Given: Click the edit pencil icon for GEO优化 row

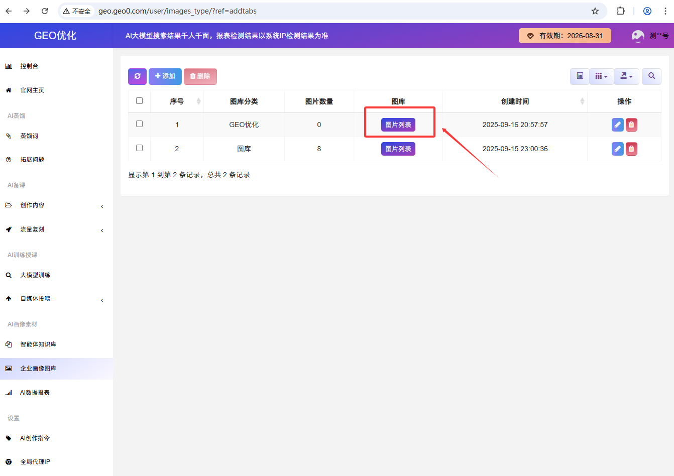Looking at the screenshot, I should [x=617, y=125].
